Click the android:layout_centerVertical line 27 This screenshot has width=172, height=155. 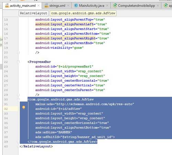[70, 85]
